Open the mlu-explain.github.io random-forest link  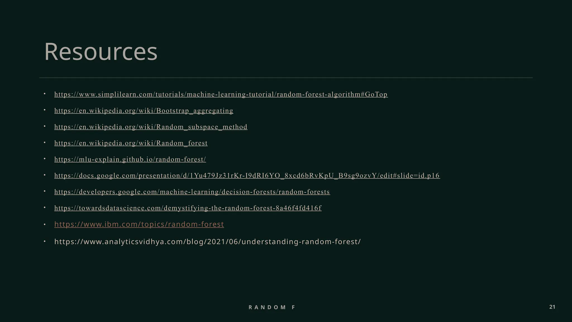(130, 159)
